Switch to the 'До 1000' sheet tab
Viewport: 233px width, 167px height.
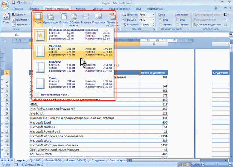(35, 160)
